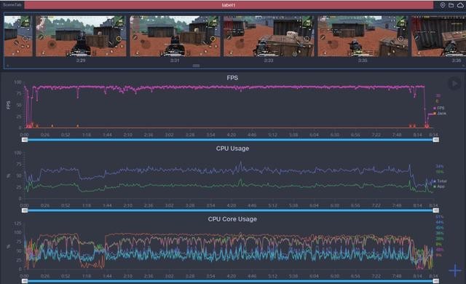
Task: Play the recording with the round play button
Action: pos(454,84)
